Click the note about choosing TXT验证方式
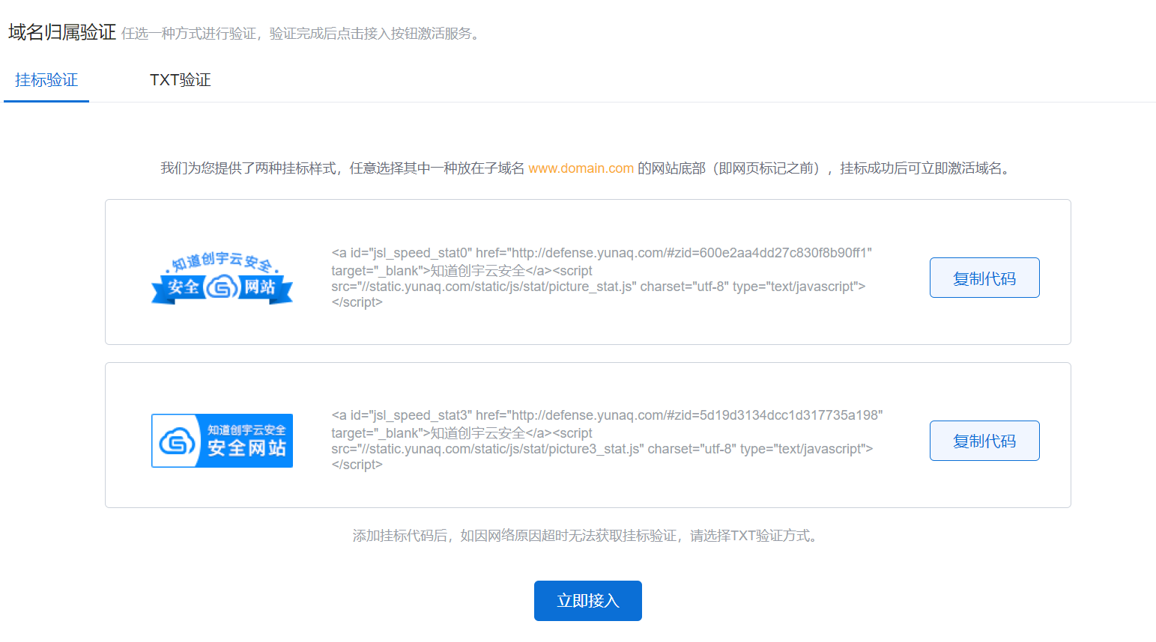 [587, 536]
